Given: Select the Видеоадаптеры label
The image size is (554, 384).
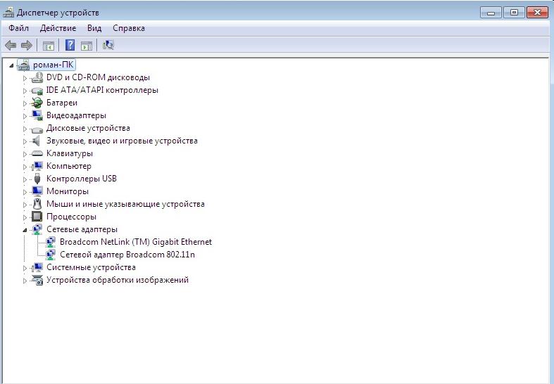Looking at the screenshot, I should click(x=76, y=115).
